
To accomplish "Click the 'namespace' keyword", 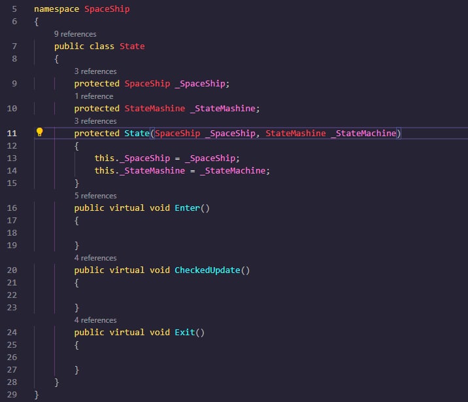I will [x=56, y=9].
